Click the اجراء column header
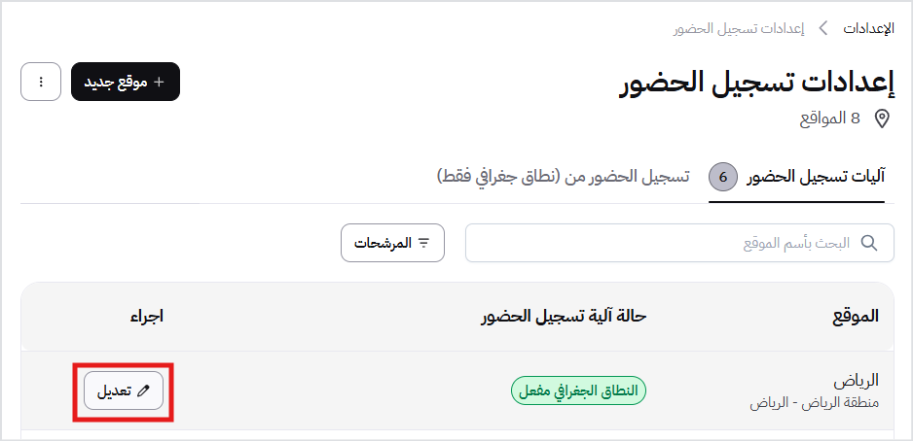The height and width of the screenshot is (441, 913). [146, 317]
